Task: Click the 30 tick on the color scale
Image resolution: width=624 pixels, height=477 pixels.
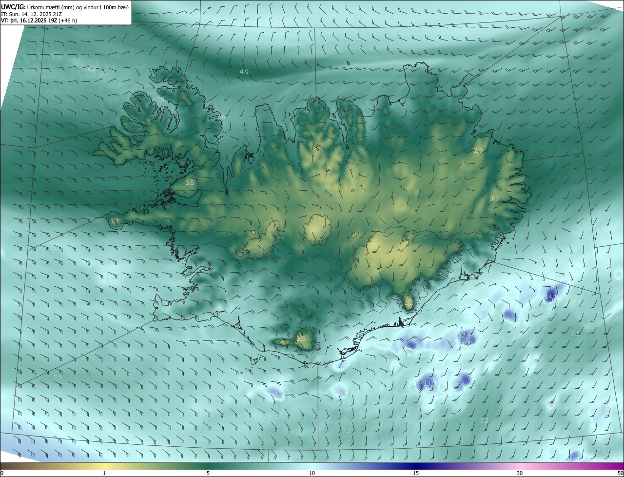Action: [x=520, y=473]
